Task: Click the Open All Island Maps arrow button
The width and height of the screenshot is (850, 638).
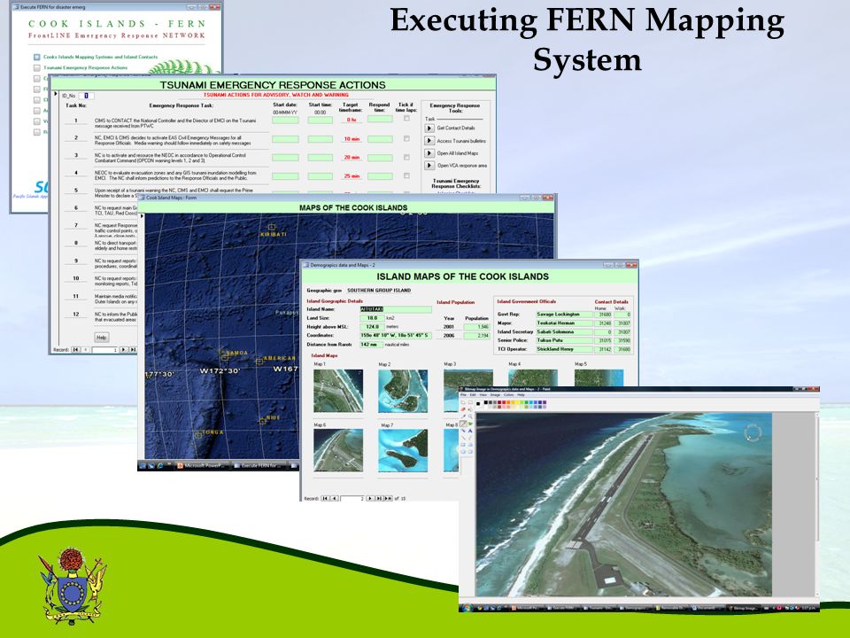Action: coord(429,153)
